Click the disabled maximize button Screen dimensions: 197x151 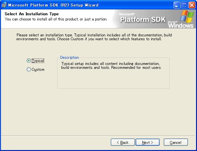pyautogui.click(x=184, y=5)
